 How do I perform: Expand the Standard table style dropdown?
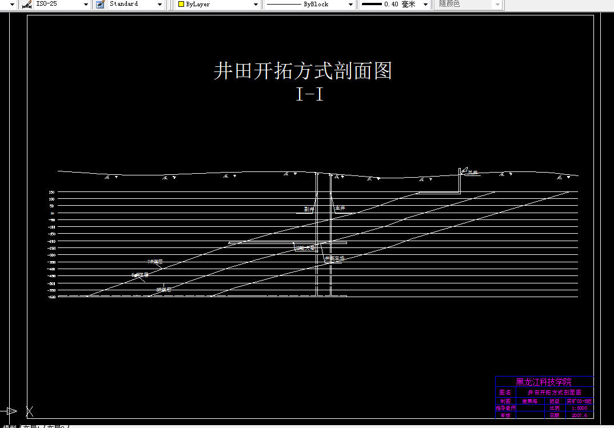coord(160,5)
